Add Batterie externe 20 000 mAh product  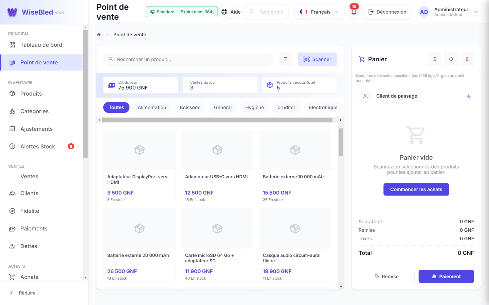pyautogui.click(x=139, y=245)
